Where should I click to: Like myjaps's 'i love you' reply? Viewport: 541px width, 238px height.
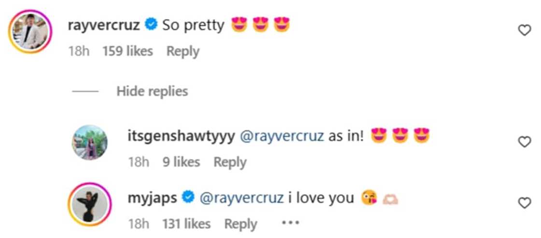pos(524,203)
